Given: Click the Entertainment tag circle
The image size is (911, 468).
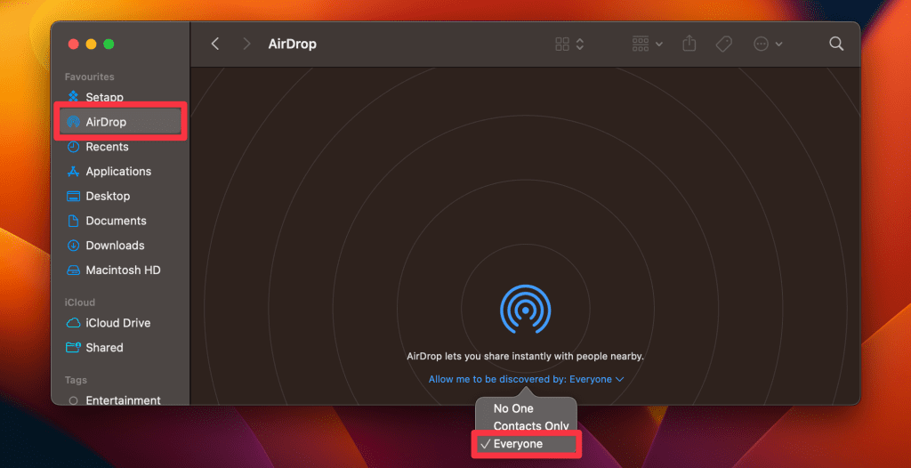Looking at the screenshot, I should click(x=73, y=400).
